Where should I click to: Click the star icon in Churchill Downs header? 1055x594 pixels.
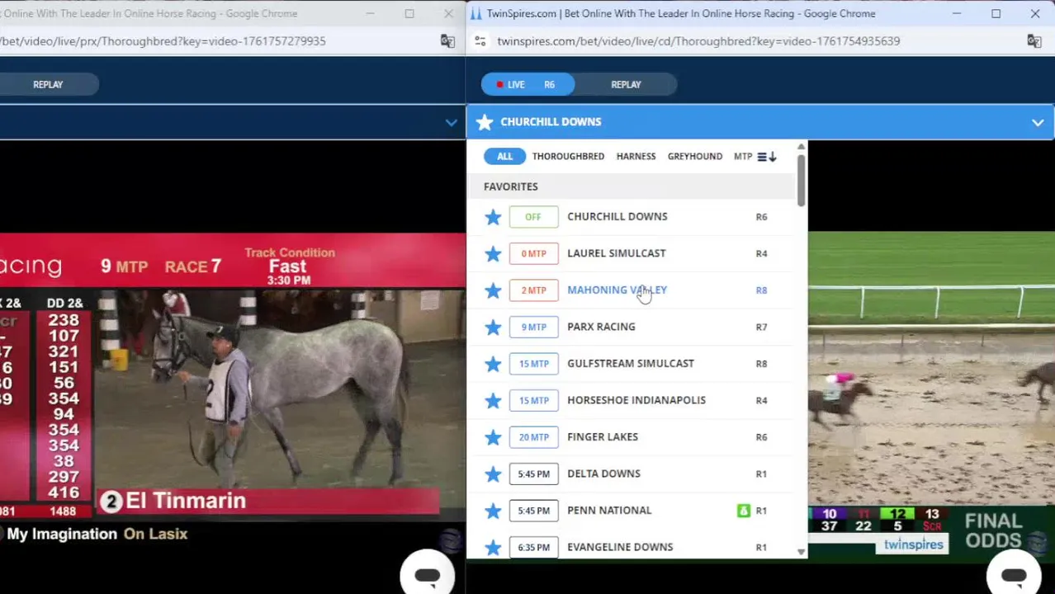click(x=485, y=122)
